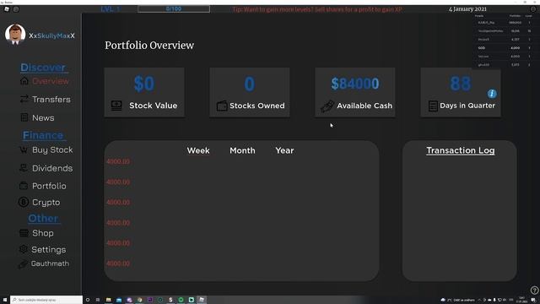Screen dimensions: 540x304
Task: Open the Dividends page
Action: click(x=52, y=168)
